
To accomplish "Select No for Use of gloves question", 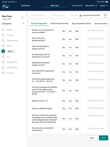I will 70,72.
